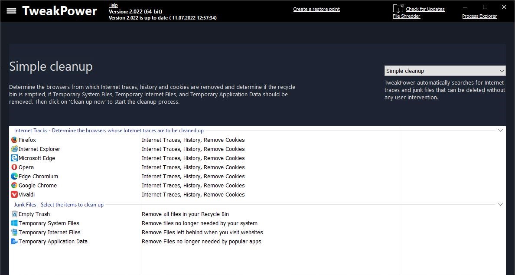Click 'Remove Files left behind when you visit websites'
Image resolution: width=515 pixels, height=275 pixels.
tap(202, 232)
